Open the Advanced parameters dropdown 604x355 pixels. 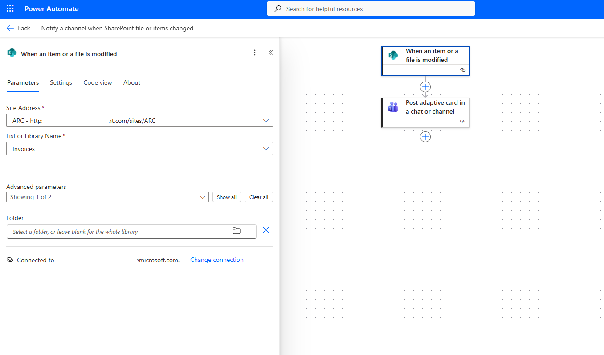[x=203, y=197]
